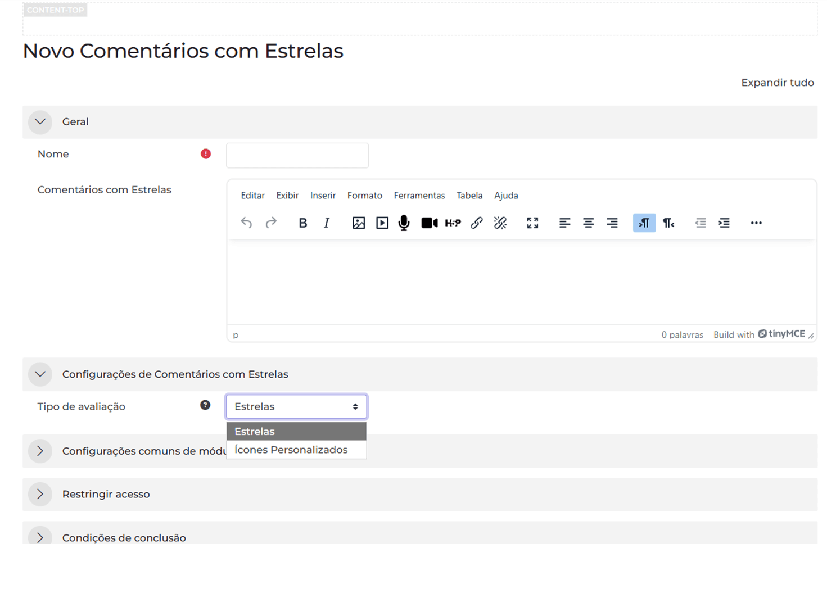Image resolution: width=827 pixels, height=607 pixels.
Task: Click the Nome text input field
Action: 297,155
